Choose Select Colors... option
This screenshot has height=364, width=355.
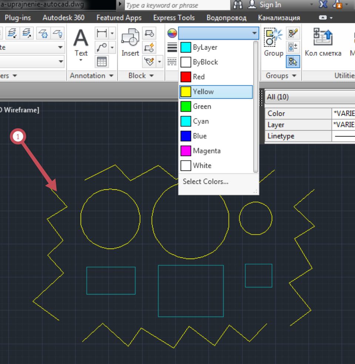point(205,182)
